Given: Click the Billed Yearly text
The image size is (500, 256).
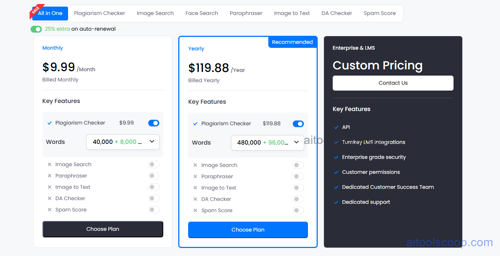Looking at the screenshot, I should tap(204, 80).
